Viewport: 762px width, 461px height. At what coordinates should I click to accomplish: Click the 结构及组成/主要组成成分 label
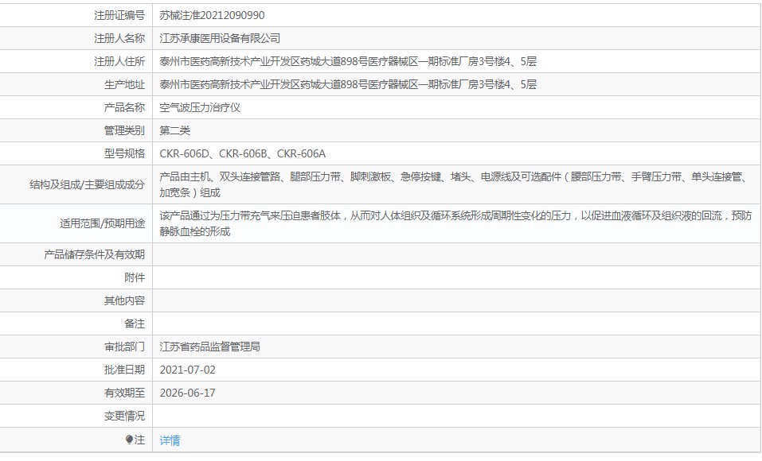click(x=88, y=185)
